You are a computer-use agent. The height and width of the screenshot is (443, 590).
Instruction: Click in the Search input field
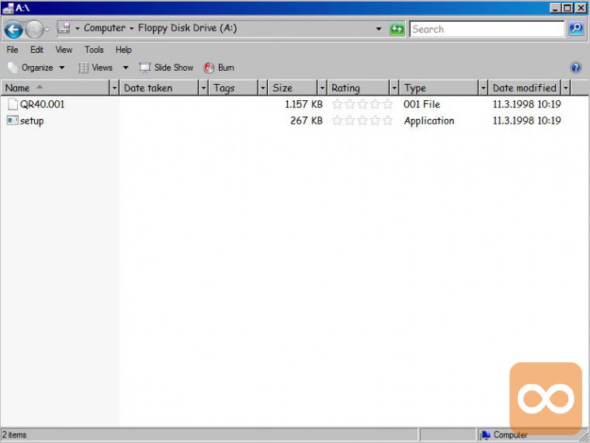coord(485,29)
